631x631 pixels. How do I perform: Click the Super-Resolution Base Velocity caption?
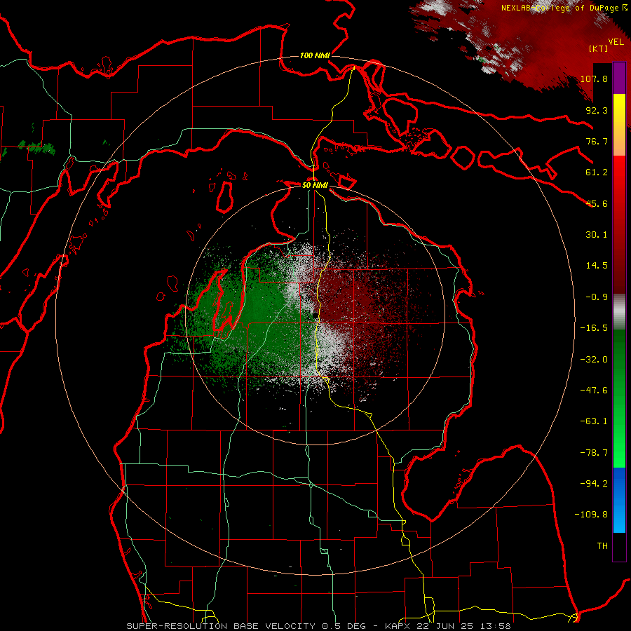pos(318,626)
